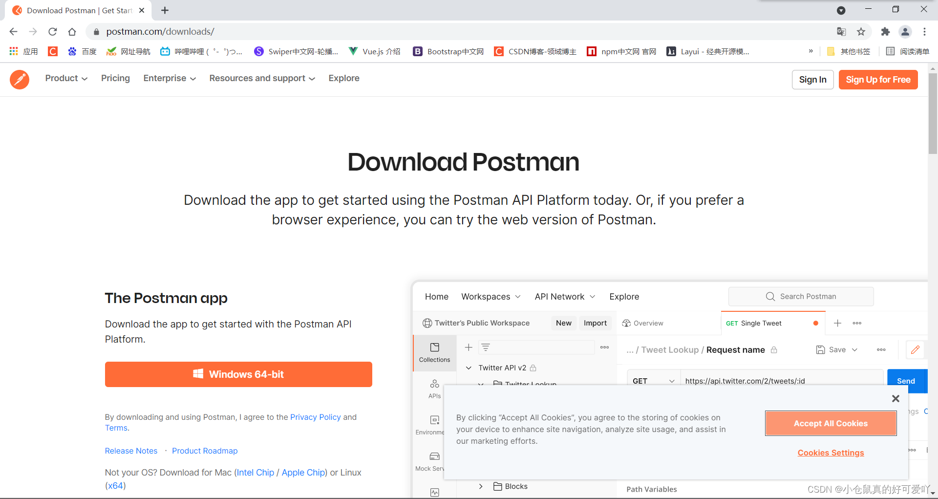Open the Vue.js 介绍 bookmark
The width and height of the screenshot is (938, 499).
pyautogui.click(x=374, y=51)
